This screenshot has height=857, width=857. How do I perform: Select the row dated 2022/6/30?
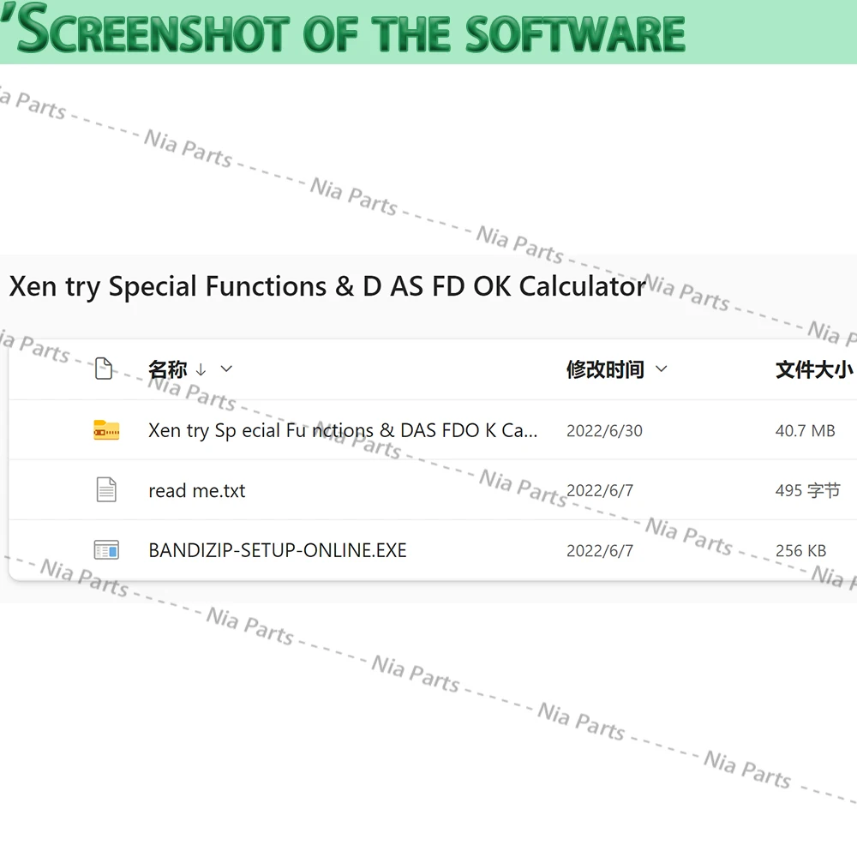pyautogui.click(x=433, y=430)
